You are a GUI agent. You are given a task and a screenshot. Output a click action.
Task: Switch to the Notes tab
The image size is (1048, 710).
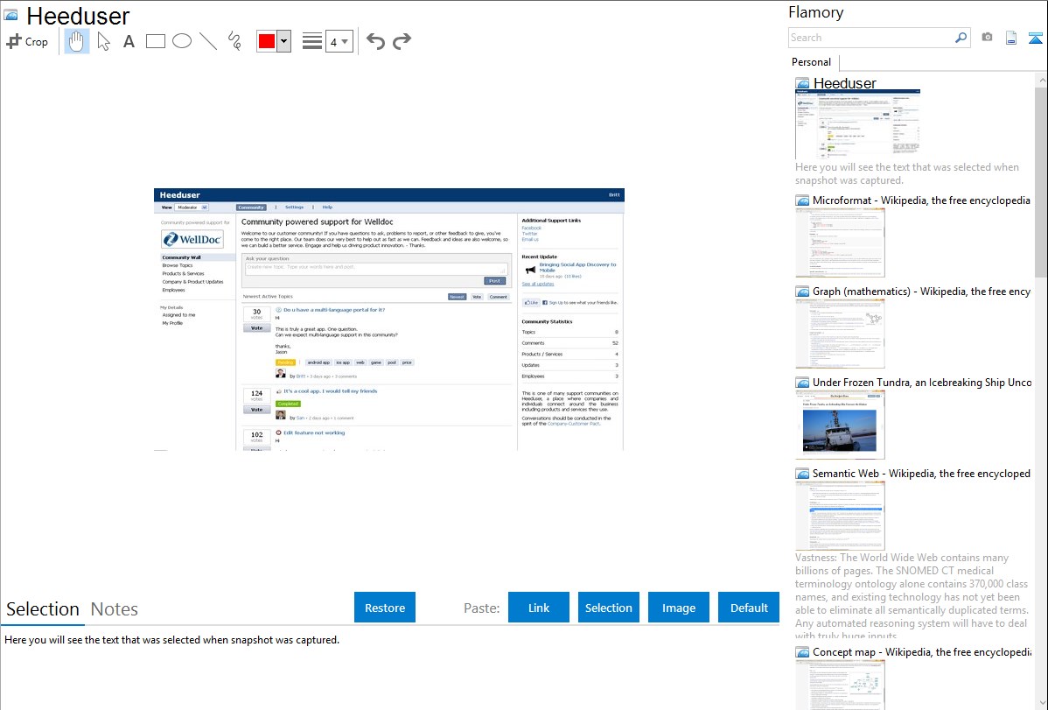[x=115, y=609]
